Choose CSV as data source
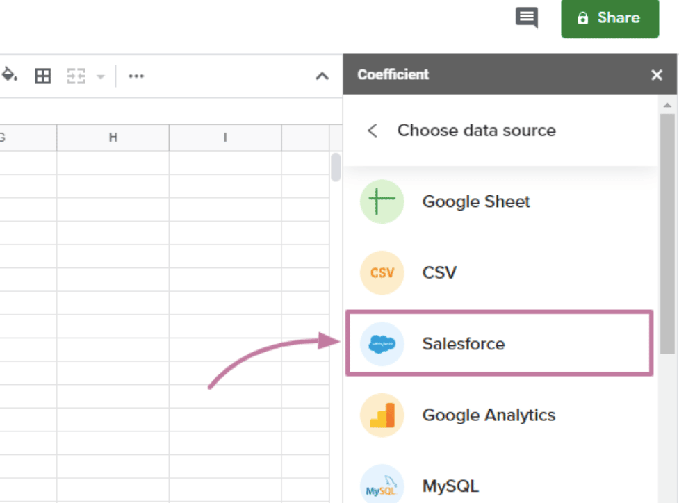This screenshot has width=679, height=503. (x=500, y=273)
